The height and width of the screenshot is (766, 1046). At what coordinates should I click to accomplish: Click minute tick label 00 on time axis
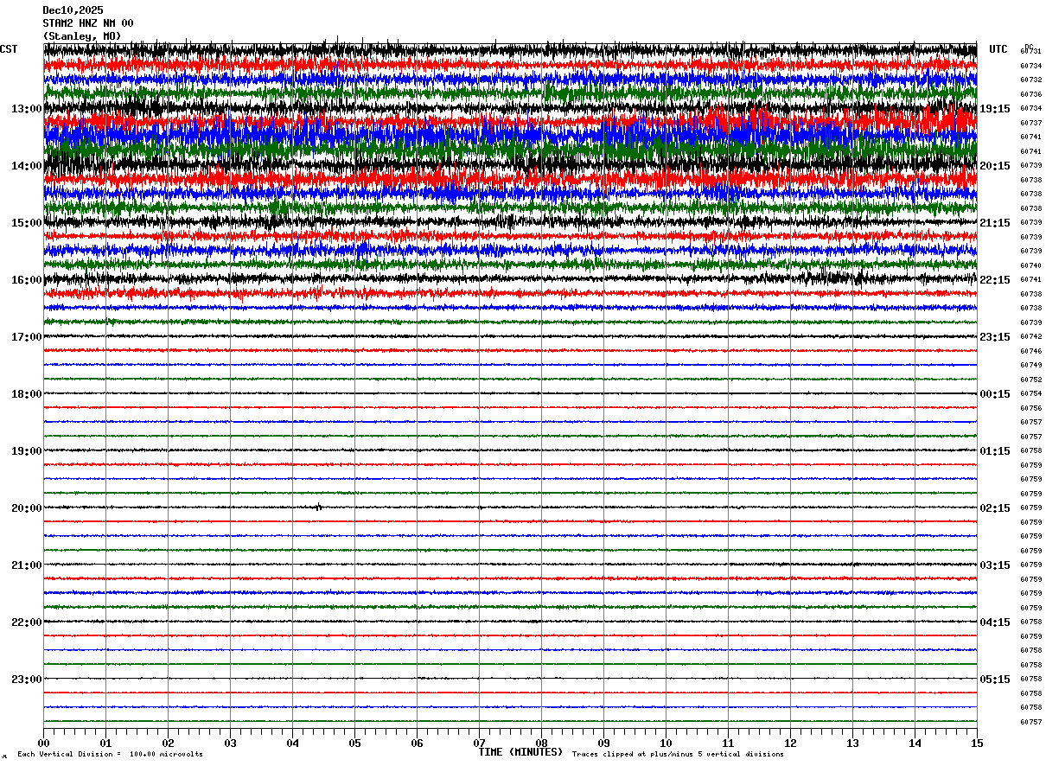43,743
